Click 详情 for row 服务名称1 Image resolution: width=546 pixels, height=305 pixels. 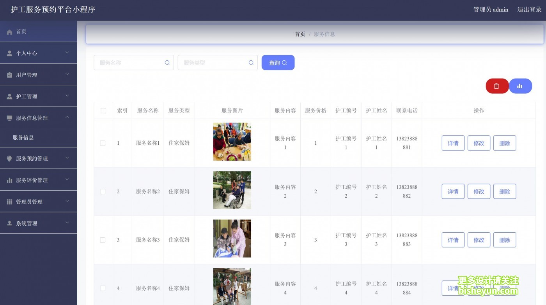click(x=453, y=143)
